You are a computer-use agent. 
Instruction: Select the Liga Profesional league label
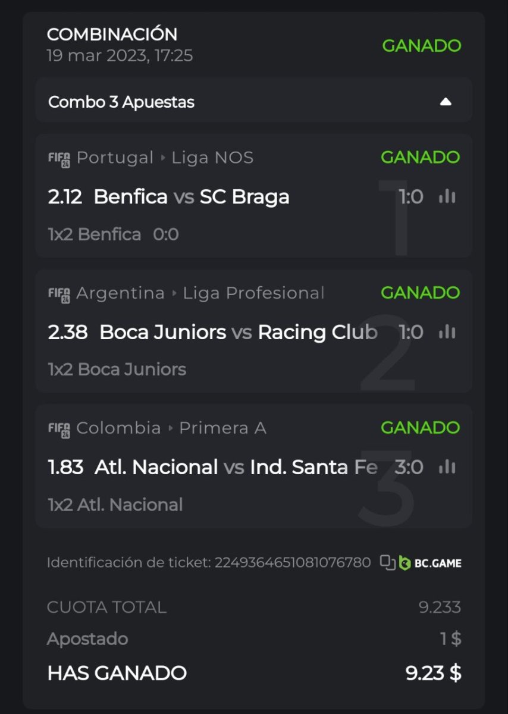click(x=253, y=293)
